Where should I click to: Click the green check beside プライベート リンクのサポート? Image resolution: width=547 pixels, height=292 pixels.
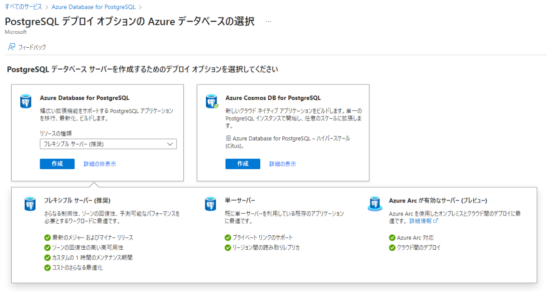coord(228,238)
